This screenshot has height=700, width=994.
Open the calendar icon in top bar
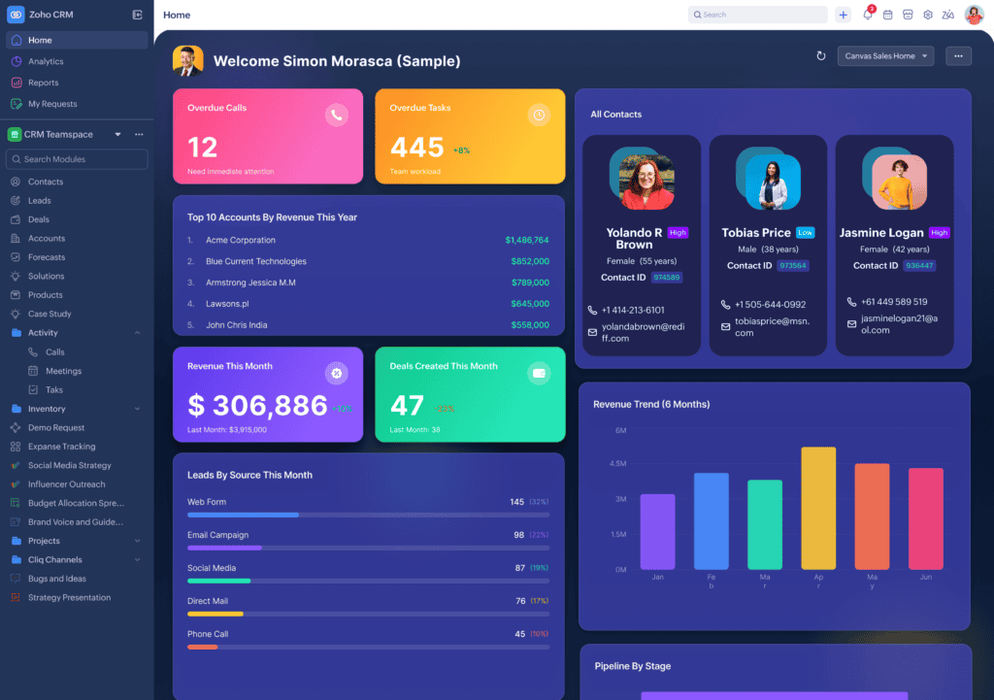point(887,15)
